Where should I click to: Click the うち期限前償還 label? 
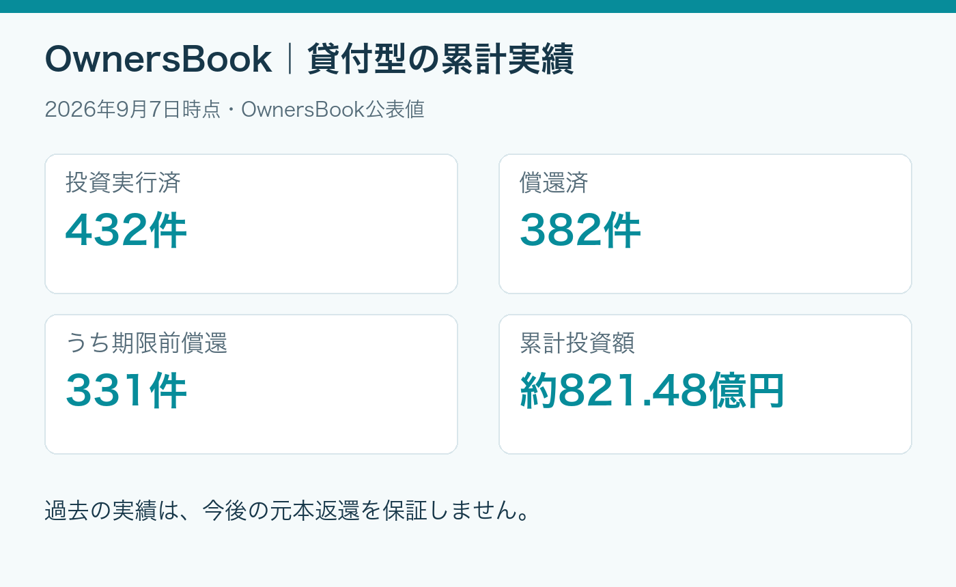pyautogui.click(x=146, y=343)
